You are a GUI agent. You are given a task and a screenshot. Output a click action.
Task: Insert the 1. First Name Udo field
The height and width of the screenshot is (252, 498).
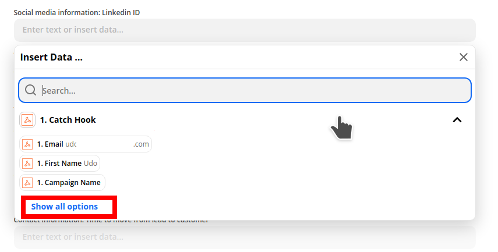pyautogui.click(x=60, y=164)
